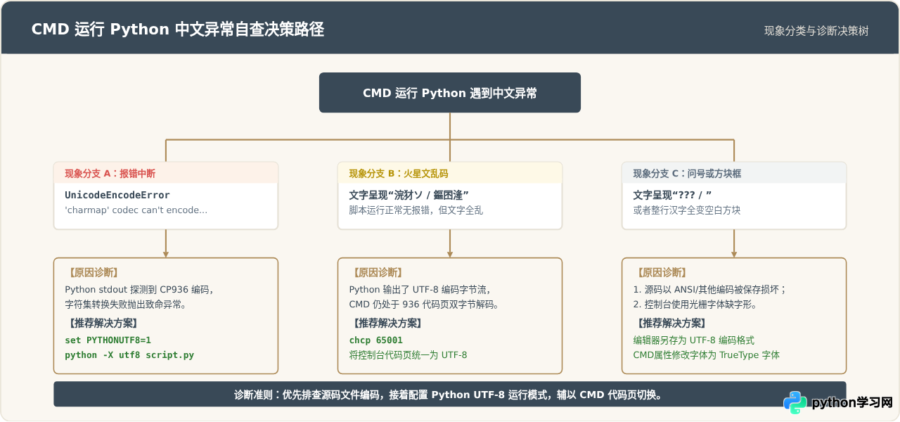Click '2. 控制台使用光栅字体缺字形。'

click(697, 305)
